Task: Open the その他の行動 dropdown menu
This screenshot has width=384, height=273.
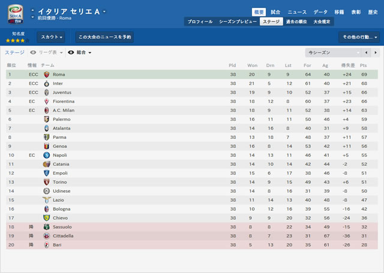Action: pyautogui.click(x=359, y=37)
